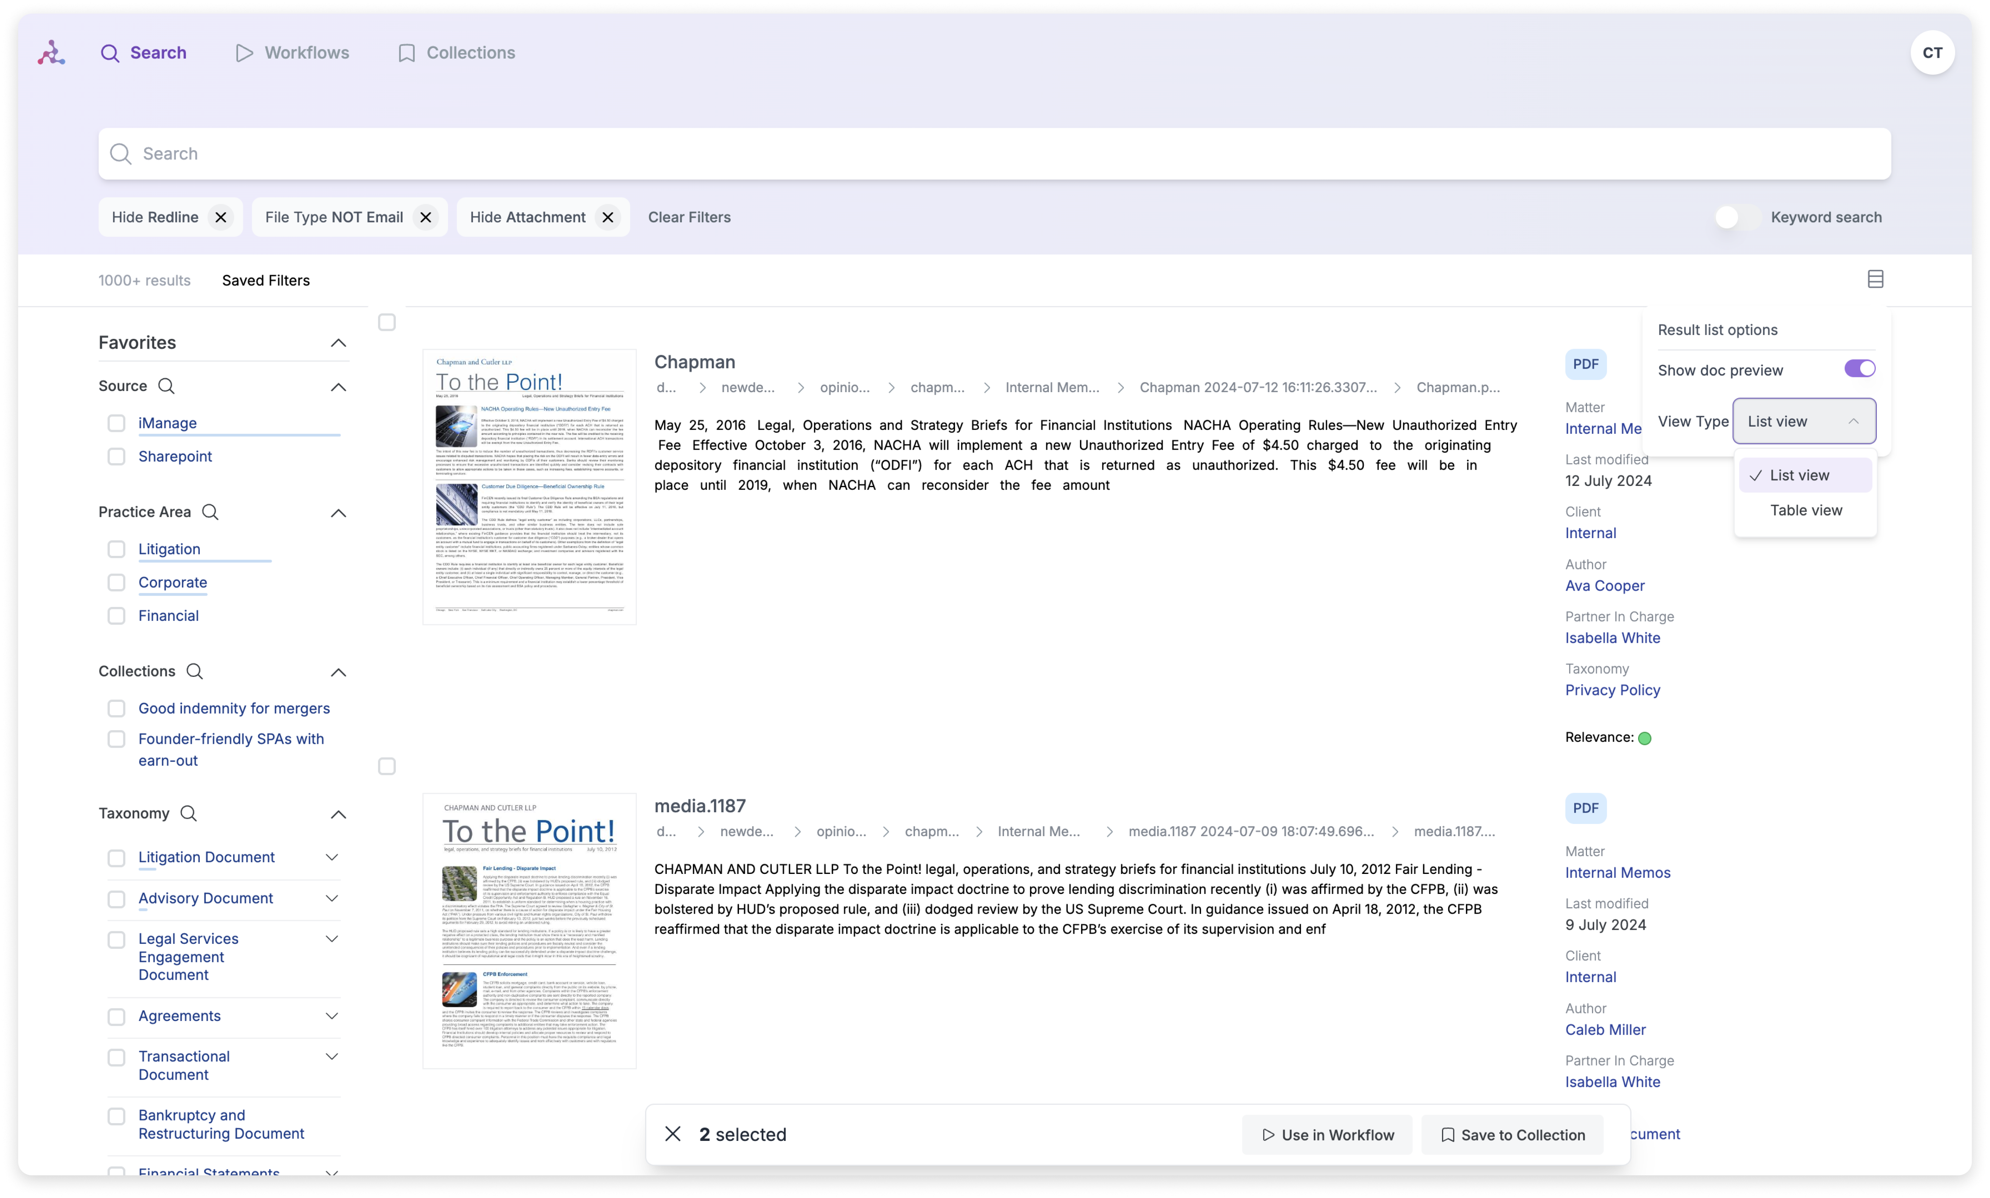Expand Advisory Document taxonomy
Screen dimensions: 1990x1198
(x=331, y=898)
